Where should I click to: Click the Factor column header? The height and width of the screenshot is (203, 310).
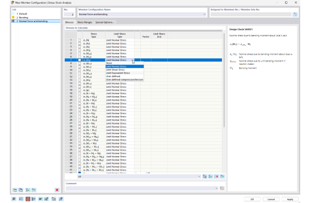[146, 35]
